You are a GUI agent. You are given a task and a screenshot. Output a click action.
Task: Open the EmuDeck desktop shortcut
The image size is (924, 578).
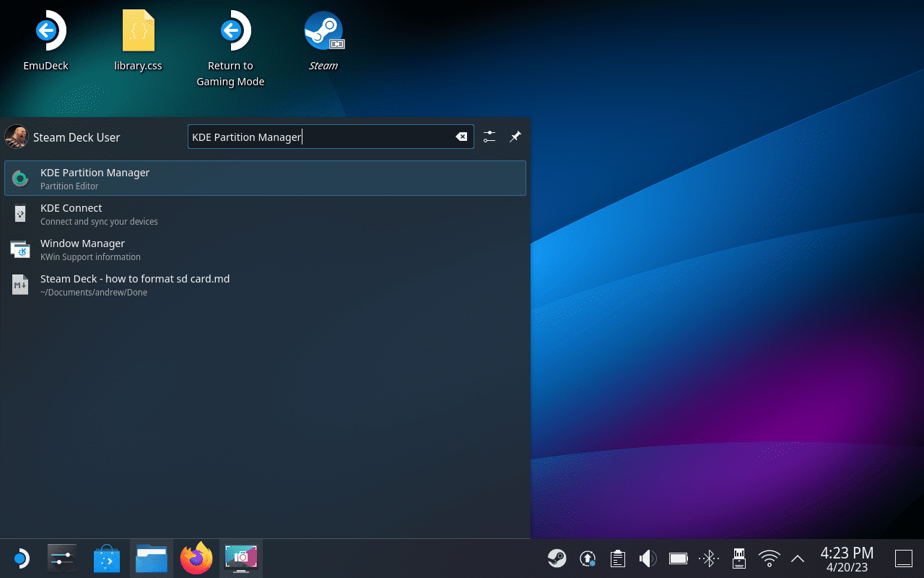coord(45,41)
